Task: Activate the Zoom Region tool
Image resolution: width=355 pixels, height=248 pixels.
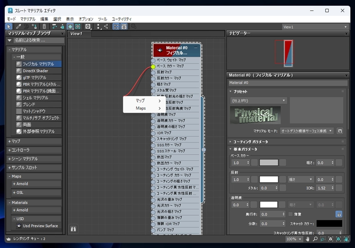Action: (323, 239)
